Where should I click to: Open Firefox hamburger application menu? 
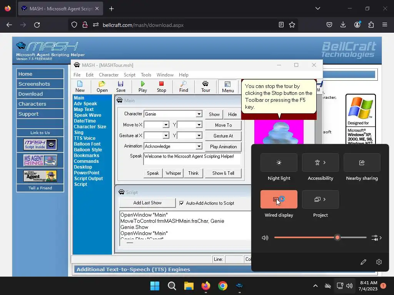pyautogui.click(x=385, y=25)
